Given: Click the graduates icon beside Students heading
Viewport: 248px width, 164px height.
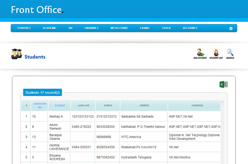Looking at the screenshot, I should pyautogui.click(x=16, y=54).
